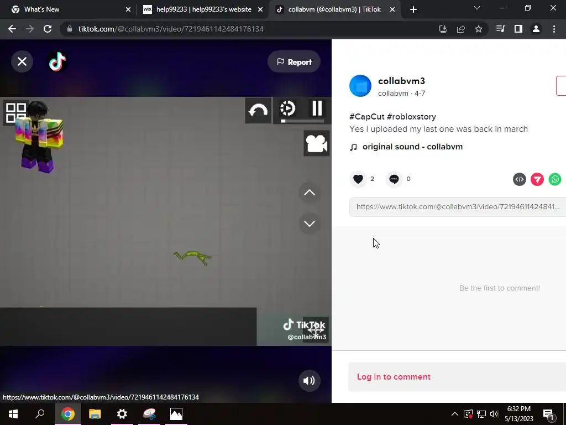Show hidden tray icons chevron

454,414
